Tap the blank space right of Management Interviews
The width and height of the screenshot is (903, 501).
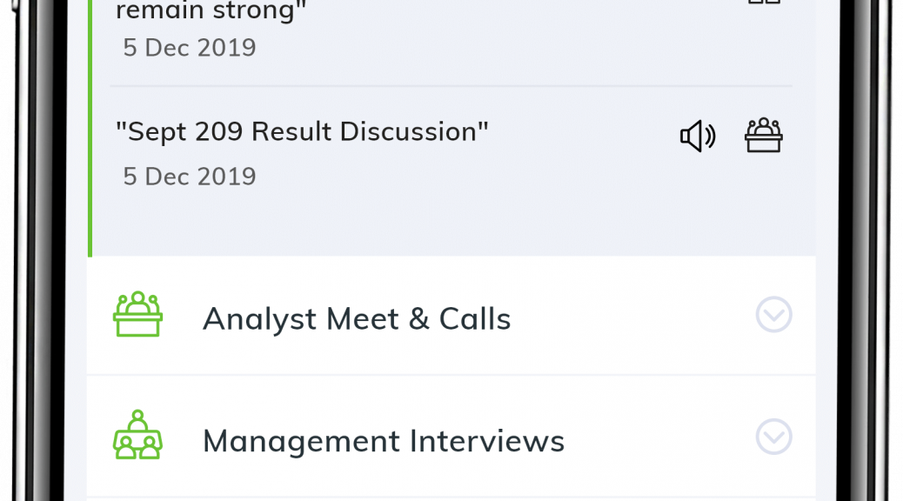click(x=659, y=439)
